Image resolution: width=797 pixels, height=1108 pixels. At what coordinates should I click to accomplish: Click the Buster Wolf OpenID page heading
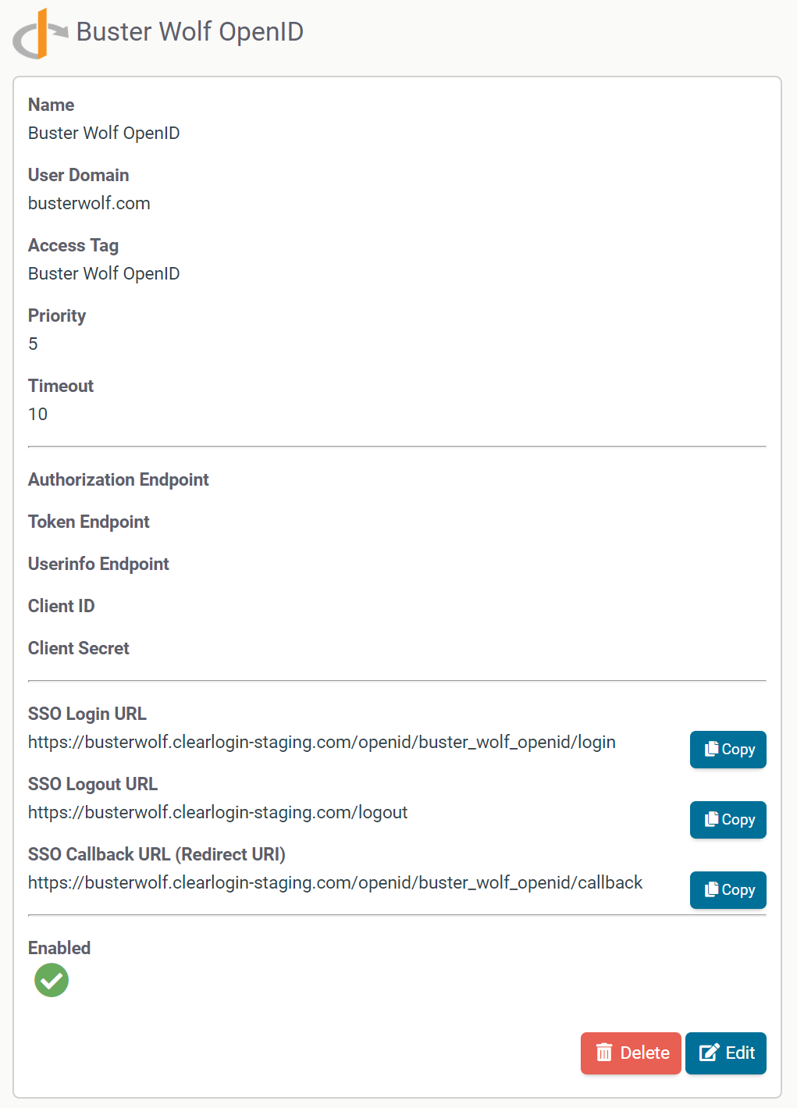click(190, 32)
